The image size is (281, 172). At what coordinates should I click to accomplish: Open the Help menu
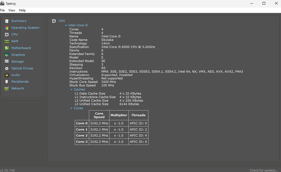pos(22,10)
